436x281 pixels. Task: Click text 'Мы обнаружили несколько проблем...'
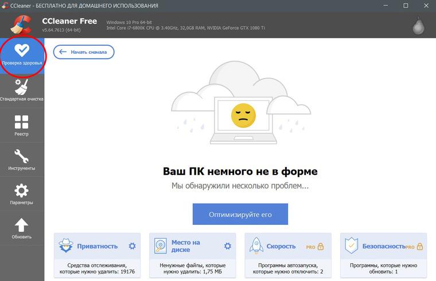click(x=240, y=185)
